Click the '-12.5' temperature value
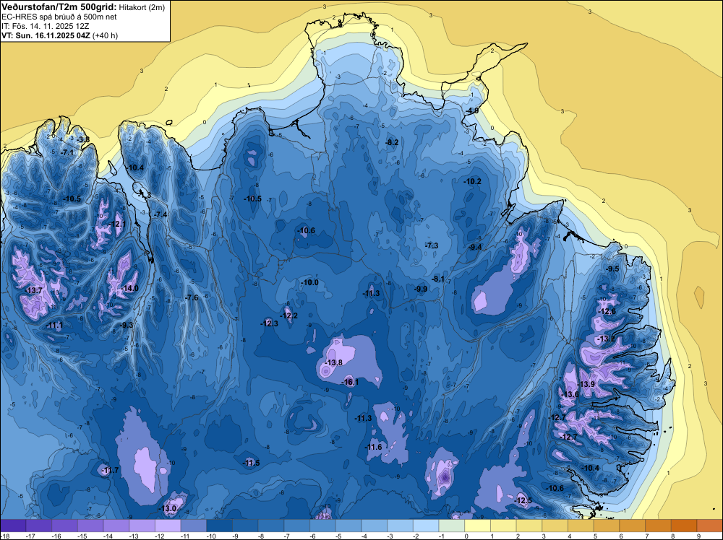This screenshot has width=723, height=540. pos(523,501)
